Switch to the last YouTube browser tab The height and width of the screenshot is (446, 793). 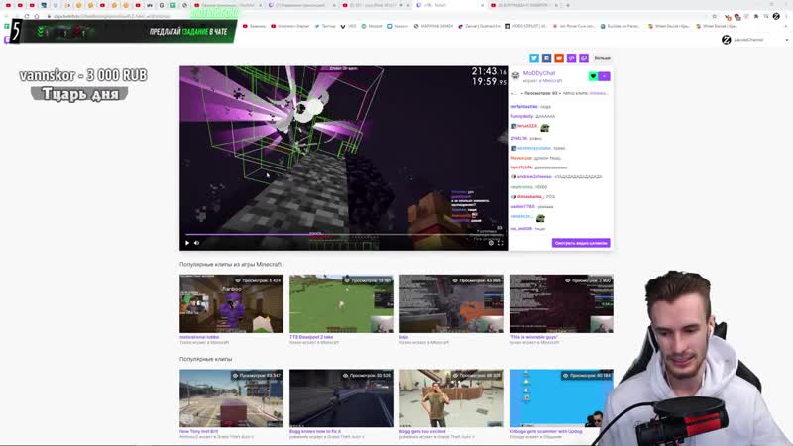click(523, 5)
